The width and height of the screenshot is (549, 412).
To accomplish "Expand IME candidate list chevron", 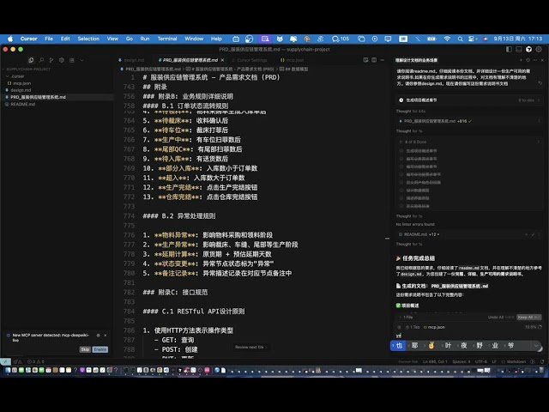I will [535, 345].
